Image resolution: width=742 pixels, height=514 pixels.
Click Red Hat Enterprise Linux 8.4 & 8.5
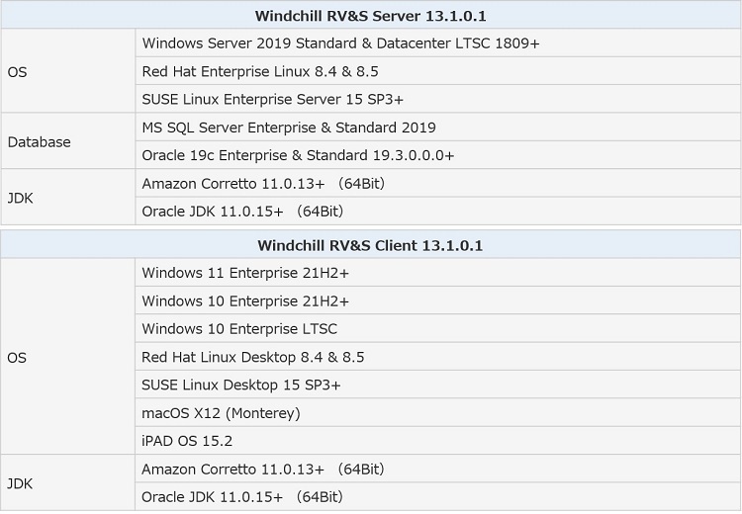click(x=260, y=71)
